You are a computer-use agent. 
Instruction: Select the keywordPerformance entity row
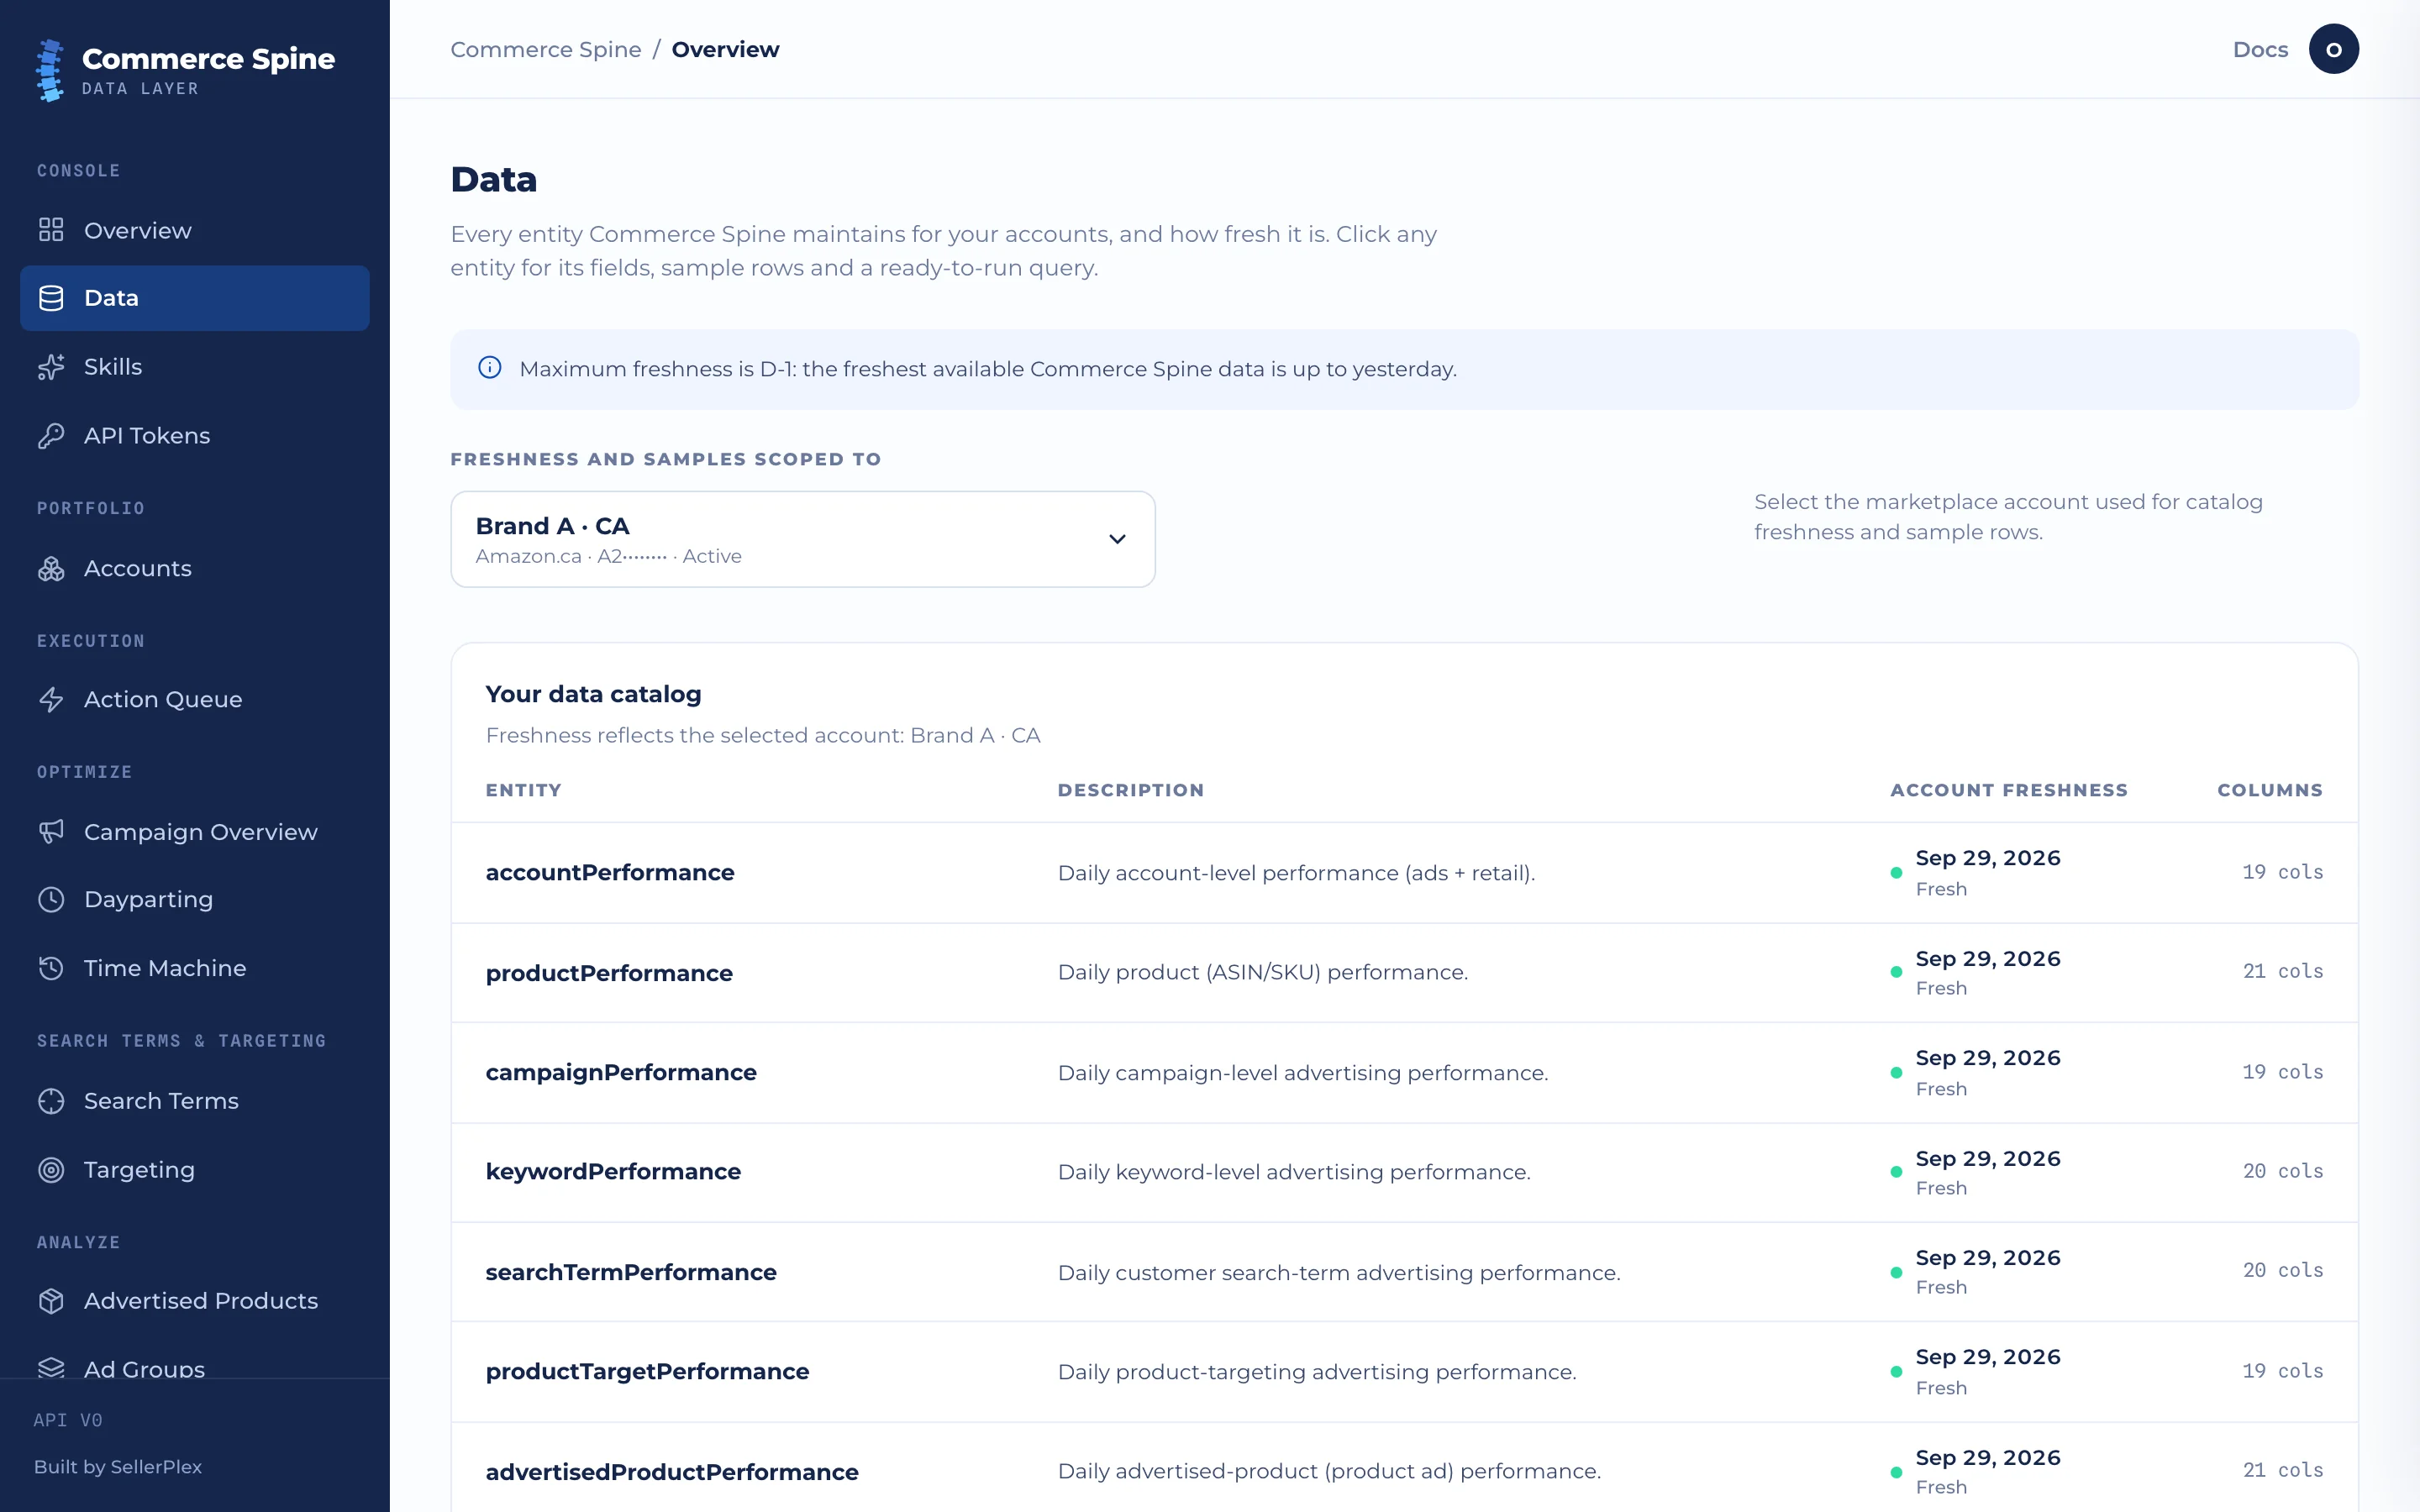(x=1404, y=1172)
